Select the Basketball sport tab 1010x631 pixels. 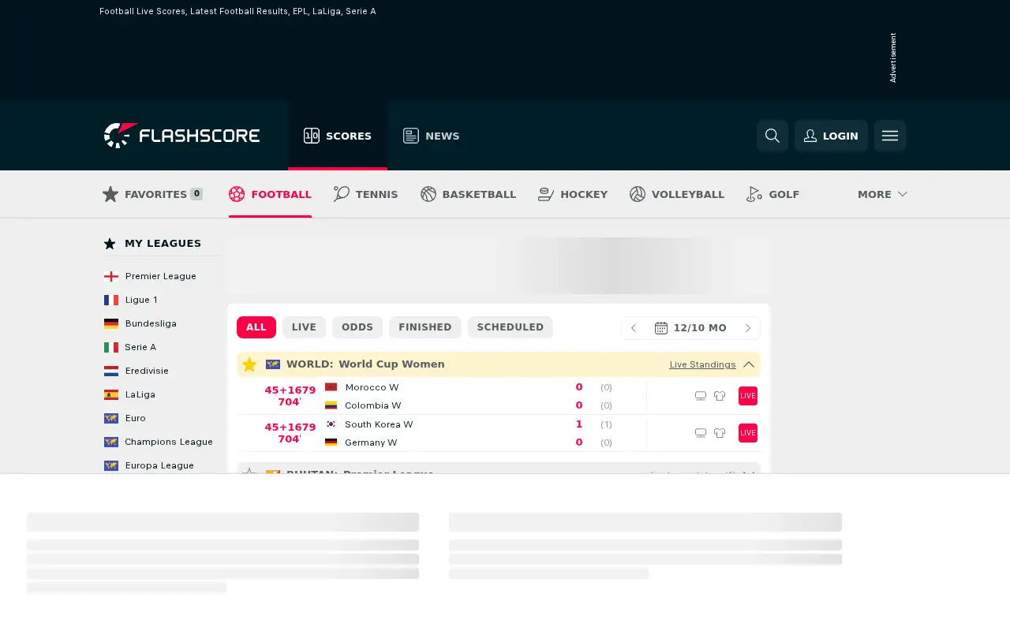(x=468, y=194)
